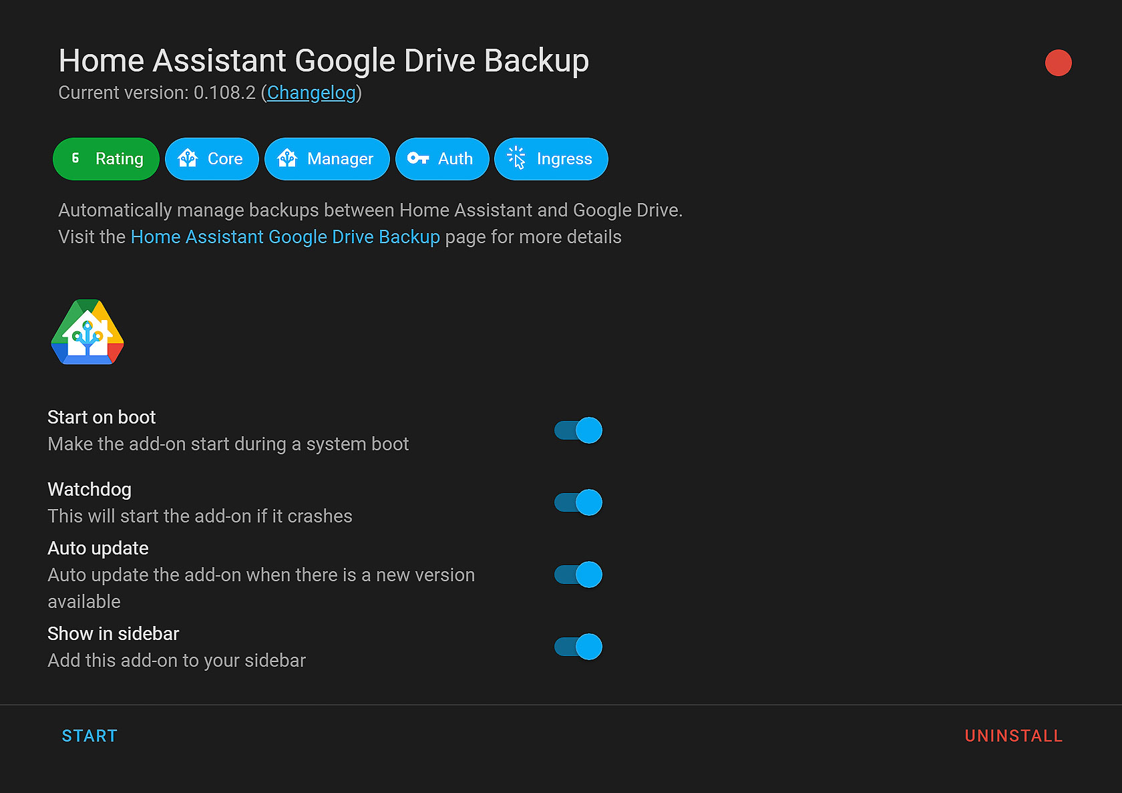
Task: Click the 'Home Assistant Google Drive Backup' title
Action: [x=324, y=61]
